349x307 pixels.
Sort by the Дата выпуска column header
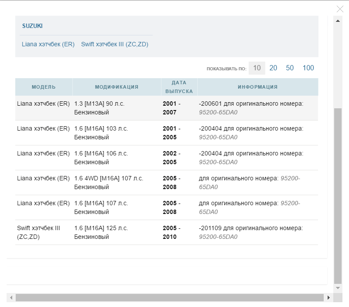click(179, 87)
